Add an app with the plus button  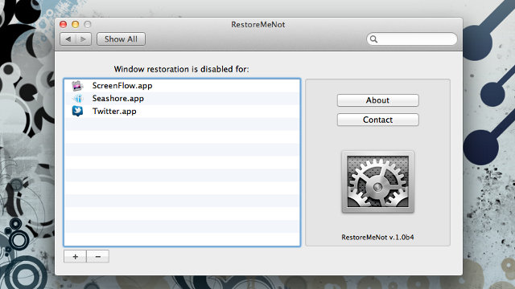(x=75, y=257)
